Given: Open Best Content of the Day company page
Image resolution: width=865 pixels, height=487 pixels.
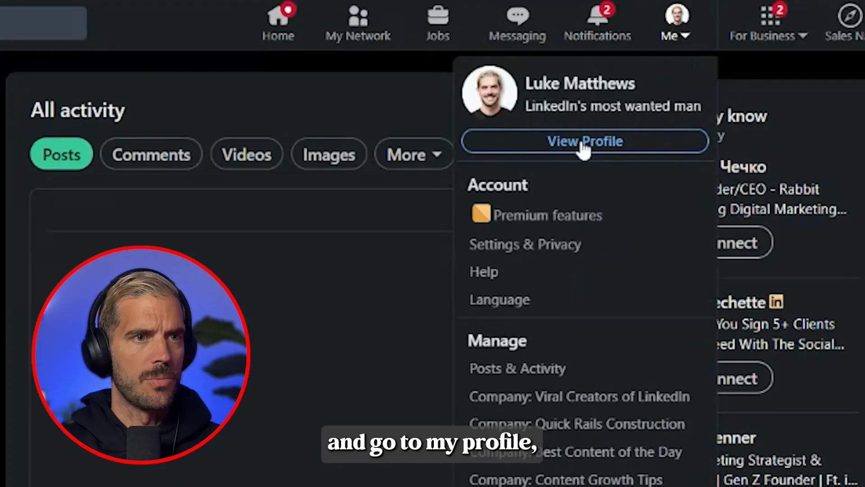Looking at the screenshot, I should [576, 452].
